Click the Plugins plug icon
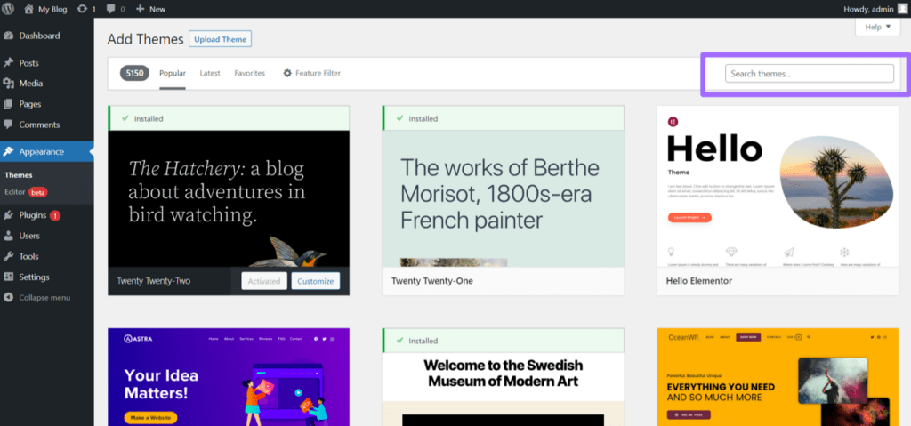This screenshot has width=911, height=426. coord(8,215)
